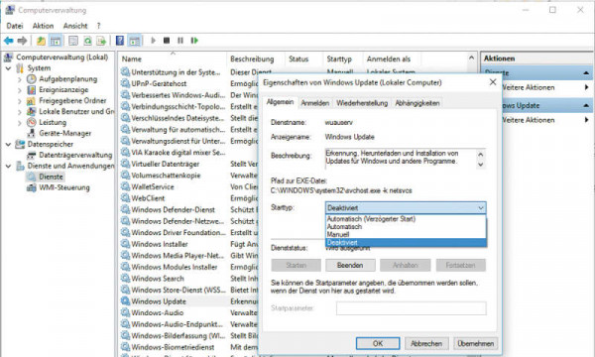
Task: Click the Start service play icon
Action: (154, 41)
